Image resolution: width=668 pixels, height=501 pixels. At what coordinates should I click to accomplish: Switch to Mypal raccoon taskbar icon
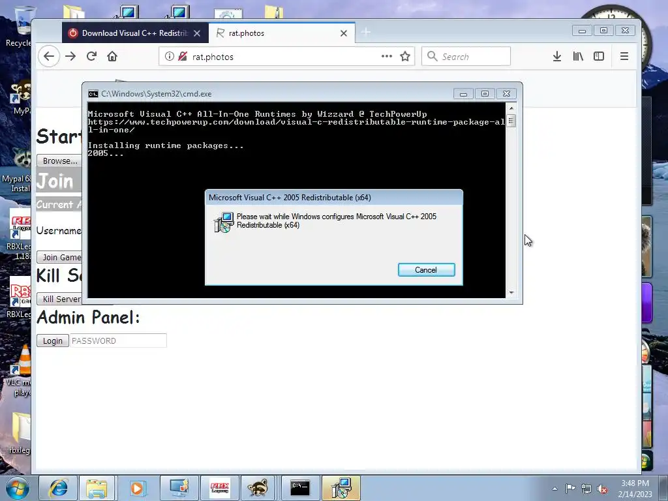(x=258, y=488)
